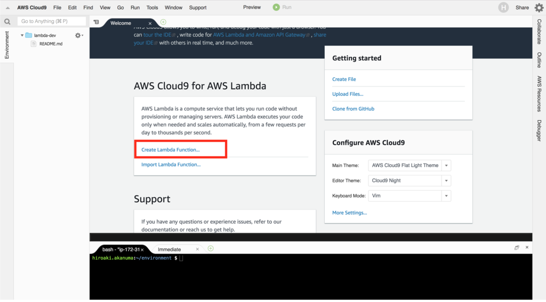Screen dimensions: 546x302
Task: Click the Create File link
Action: coord(344,80)
